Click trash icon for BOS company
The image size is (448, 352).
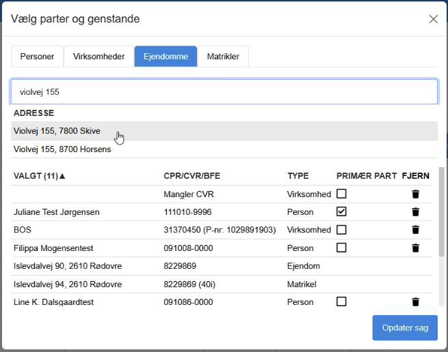415,230
